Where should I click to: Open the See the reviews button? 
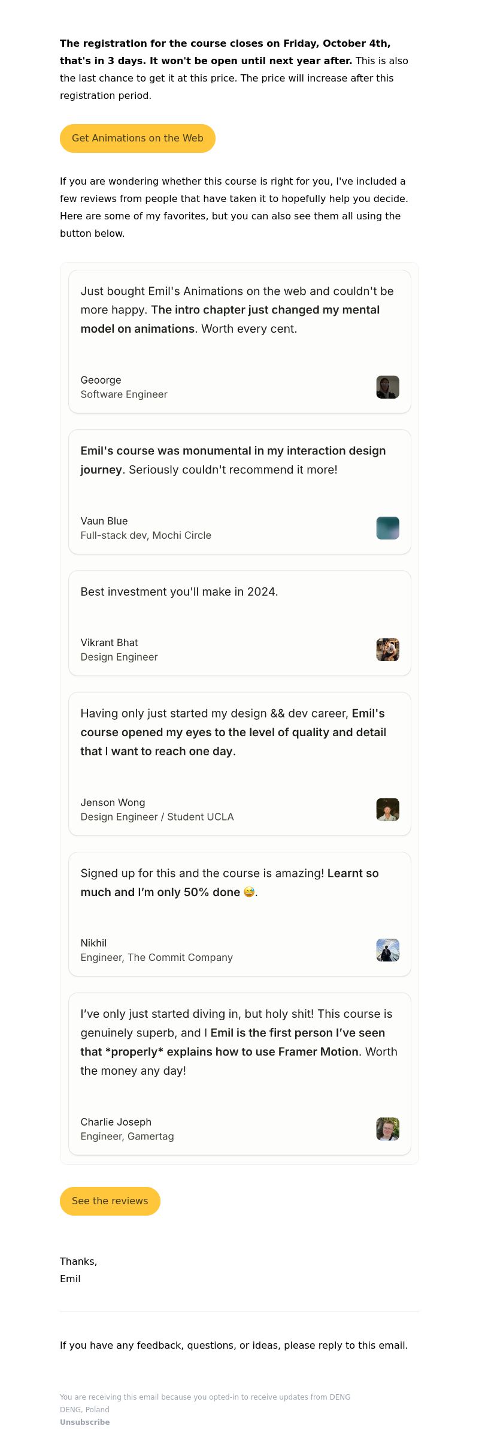110,1201
